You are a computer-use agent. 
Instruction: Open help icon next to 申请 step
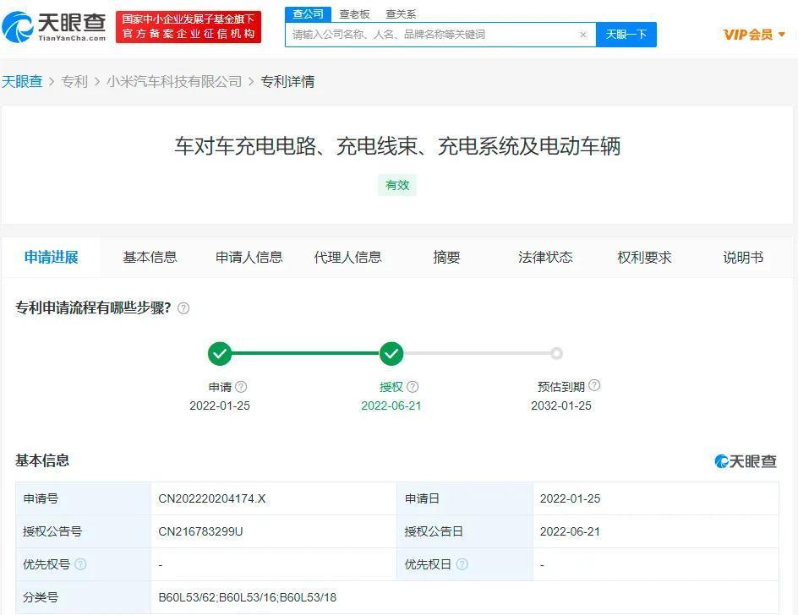(241, 387)
